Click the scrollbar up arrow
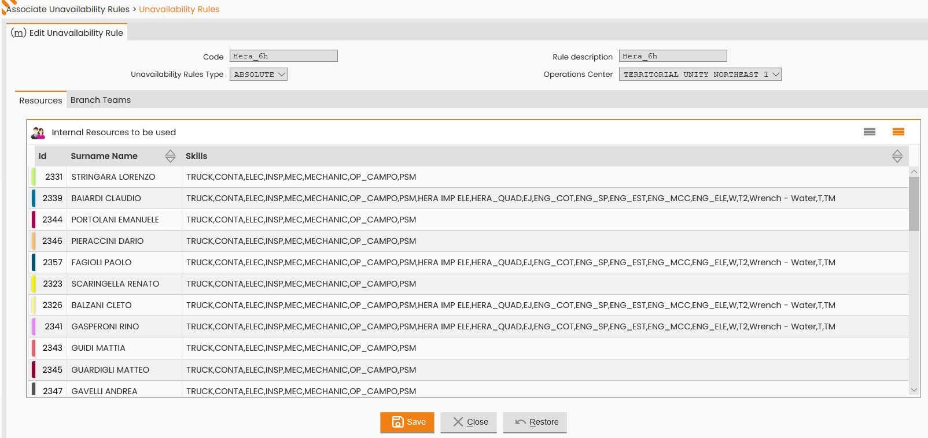 [x=914, y=172]
